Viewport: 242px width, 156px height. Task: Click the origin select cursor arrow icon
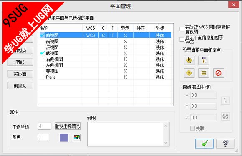[225, 100]
